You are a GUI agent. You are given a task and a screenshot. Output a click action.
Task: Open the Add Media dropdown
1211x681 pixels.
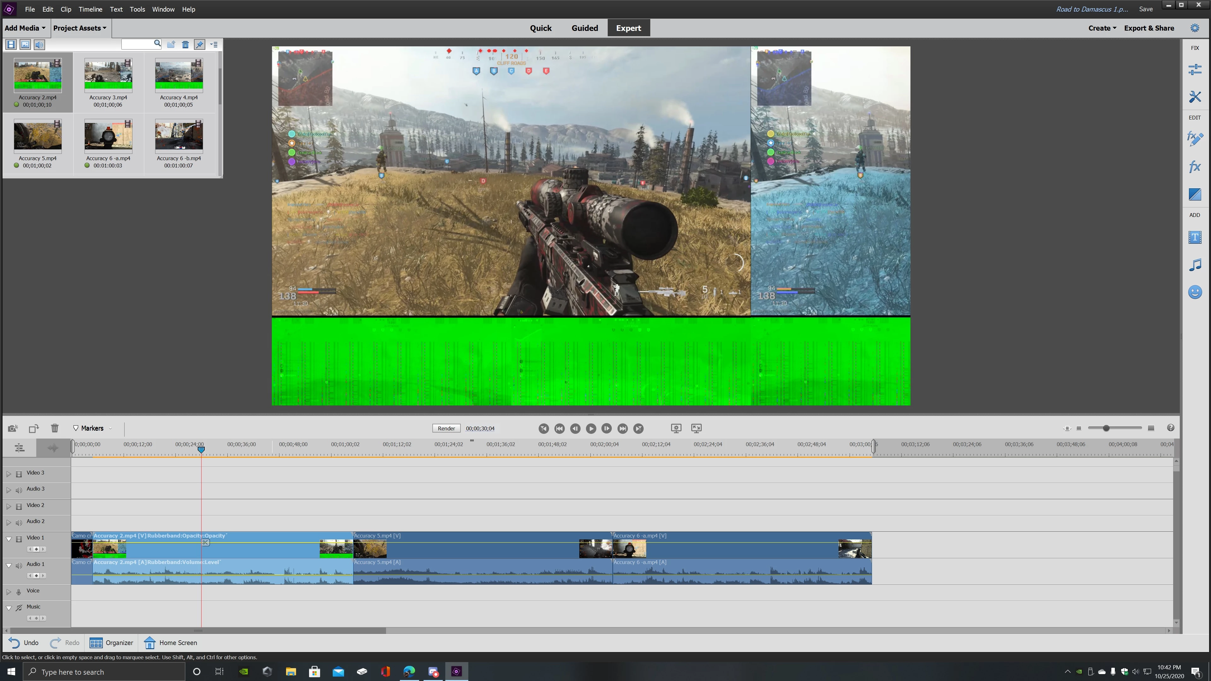25,28
